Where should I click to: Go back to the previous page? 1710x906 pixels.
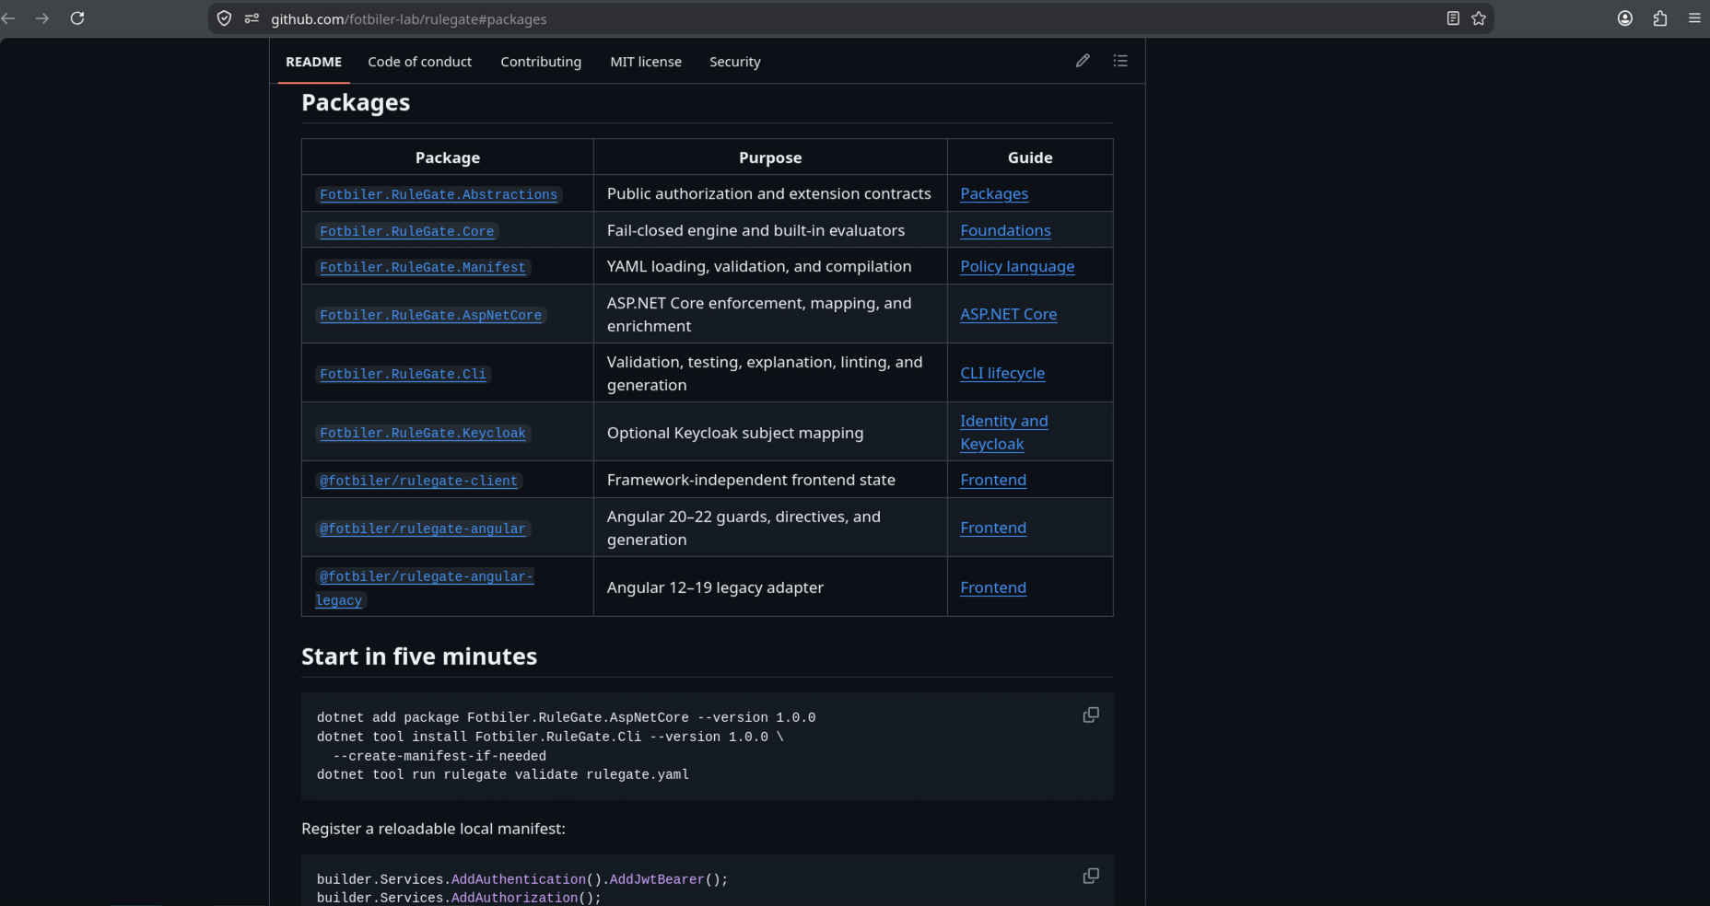tap(8, 18)
